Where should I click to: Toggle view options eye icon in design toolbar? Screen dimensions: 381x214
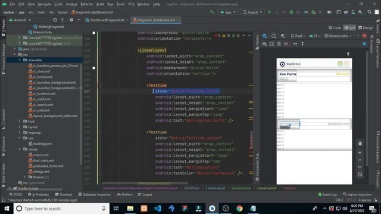pyautogui.click(x=264, y=44)
